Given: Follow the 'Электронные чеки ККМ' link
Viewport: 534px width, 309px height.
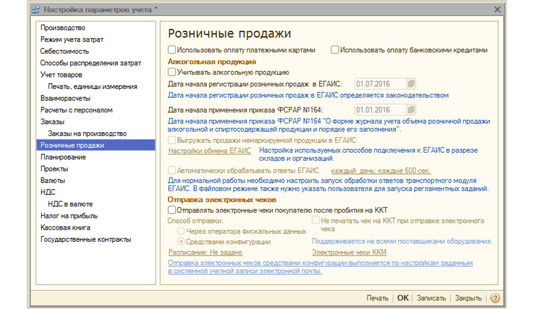Looking at the screenshot, I should tap(349, 252).
